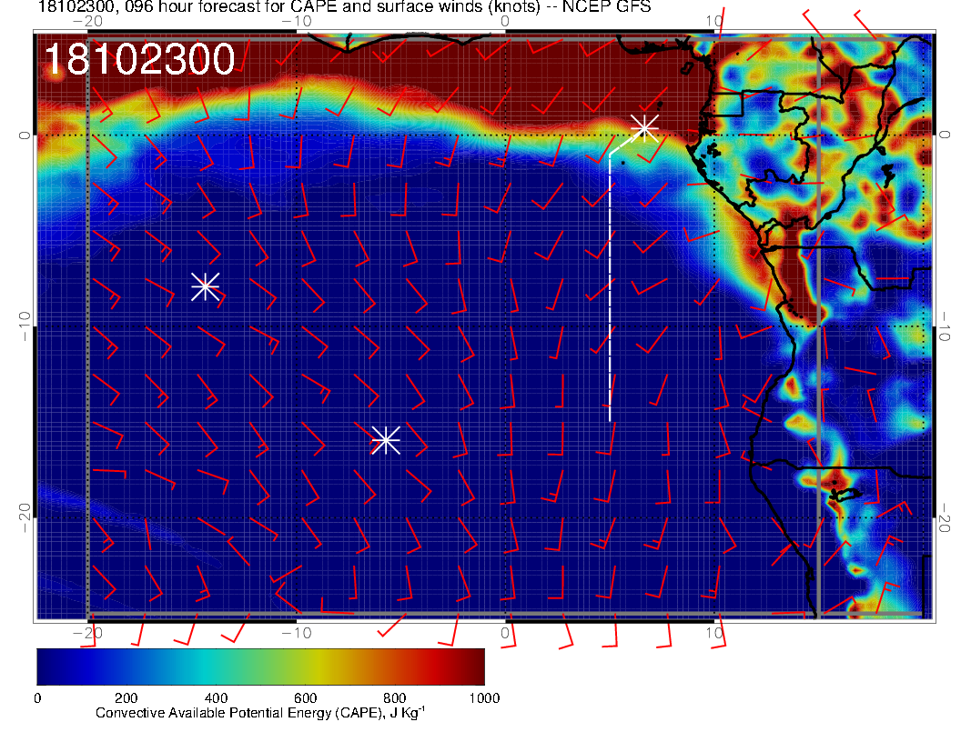Click the 10 longitude label on the bottom axis

tap(714, 632)
